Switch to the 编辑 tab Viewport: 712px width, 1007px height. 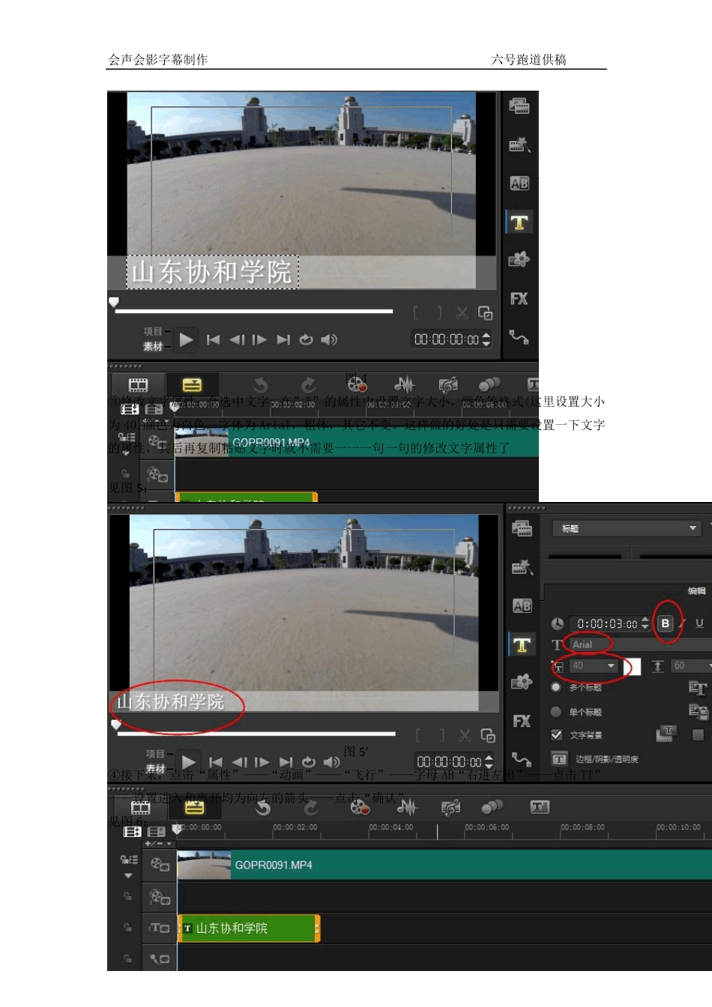[696, 591]
